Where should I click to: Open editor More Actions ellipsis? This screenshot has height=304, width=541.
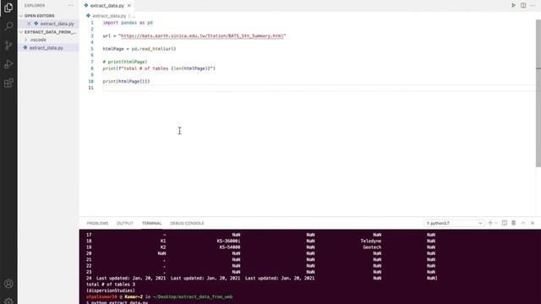[x=533, y=6]
